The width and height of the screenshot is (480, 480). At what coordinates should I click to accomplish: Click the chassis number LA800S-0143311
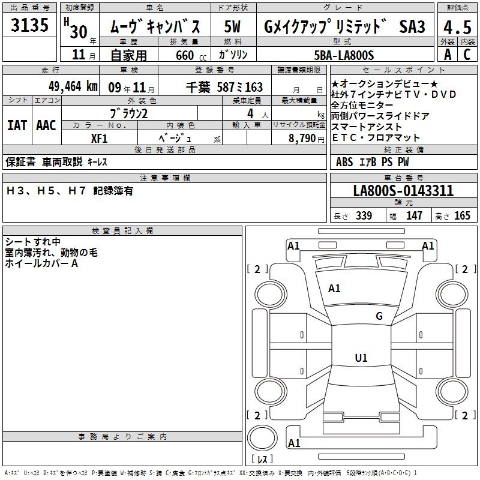click(403, 191)
